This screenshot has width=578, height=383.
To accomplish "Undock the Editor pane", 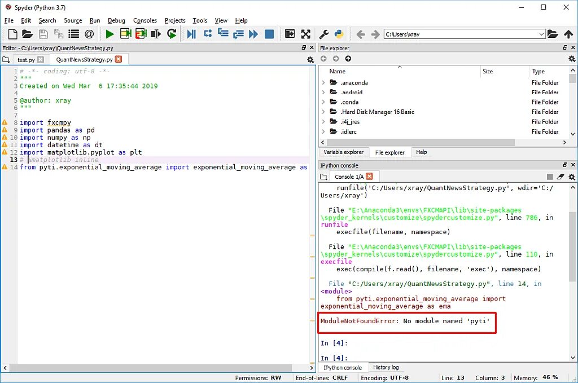I will [x=304, y=47].
